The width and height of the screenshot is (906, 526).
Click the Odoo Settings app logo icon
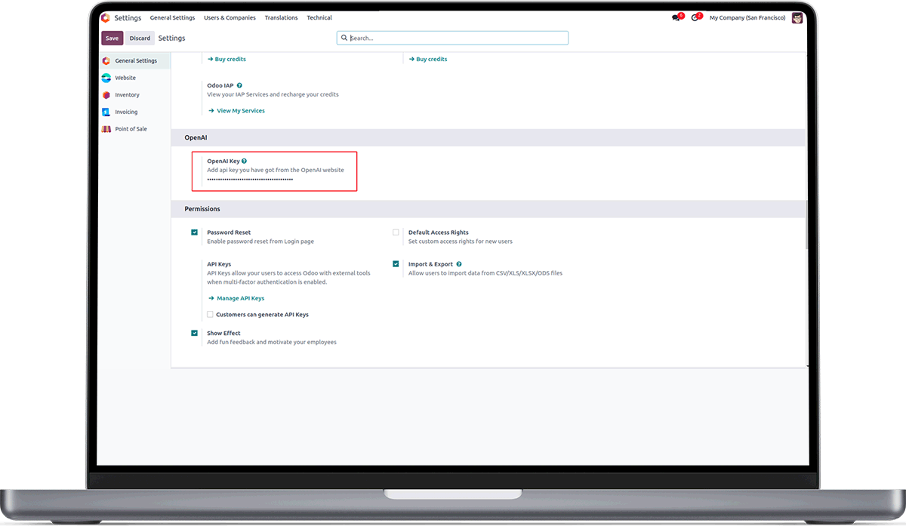(106, 17)
